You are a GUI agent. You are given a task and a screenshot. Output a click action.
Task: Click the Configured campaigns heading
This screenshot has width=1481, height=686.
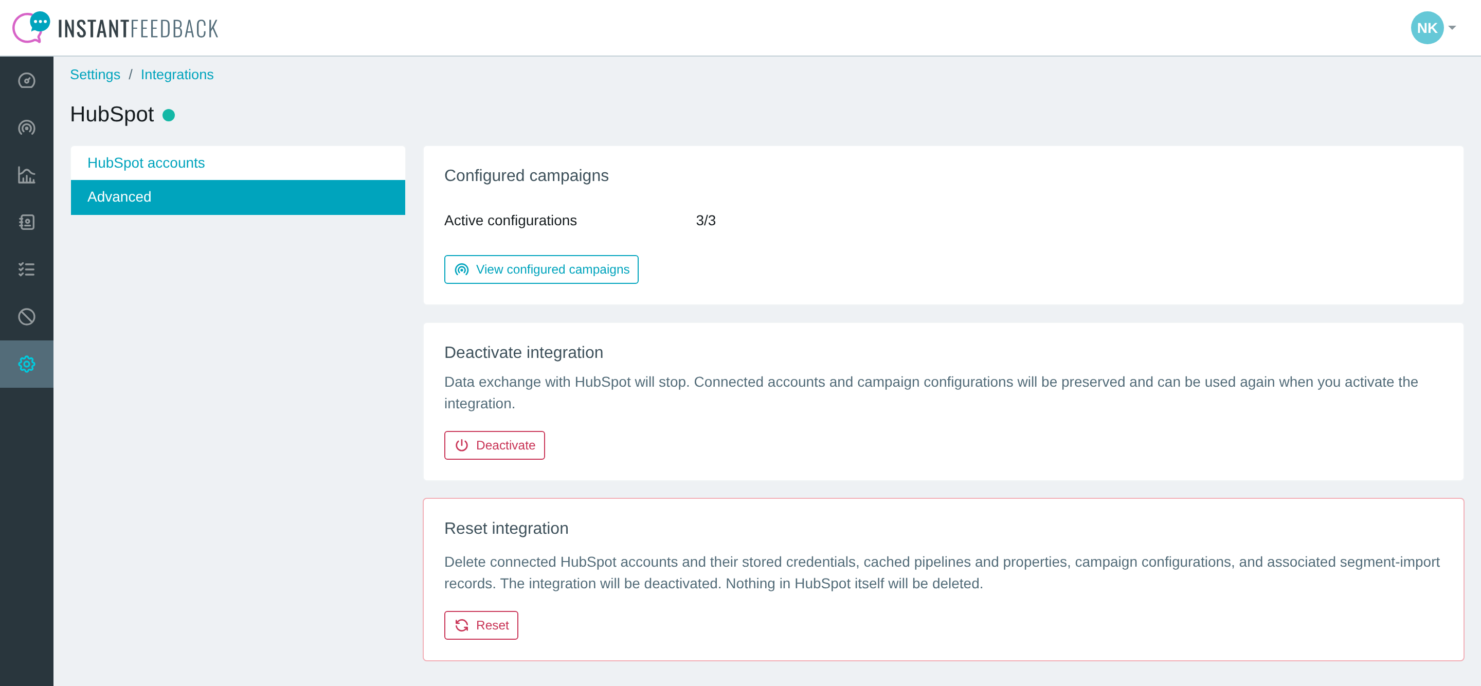click(x=526, y=175)
